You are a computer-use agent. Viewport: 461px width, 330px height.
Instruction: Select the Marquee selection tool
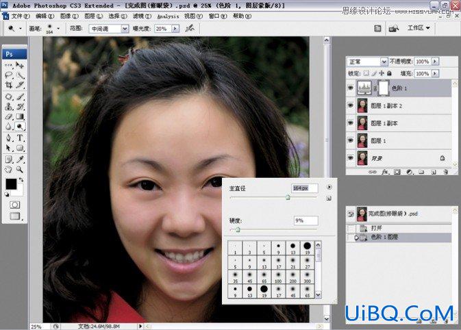coord(8,64)
